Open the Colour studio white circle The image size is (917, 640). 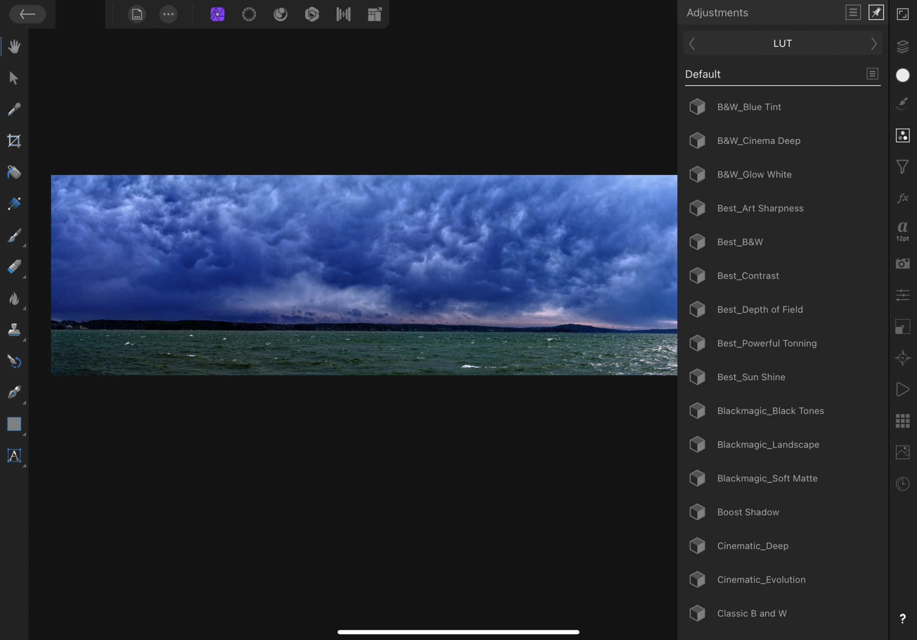(902, 75)
